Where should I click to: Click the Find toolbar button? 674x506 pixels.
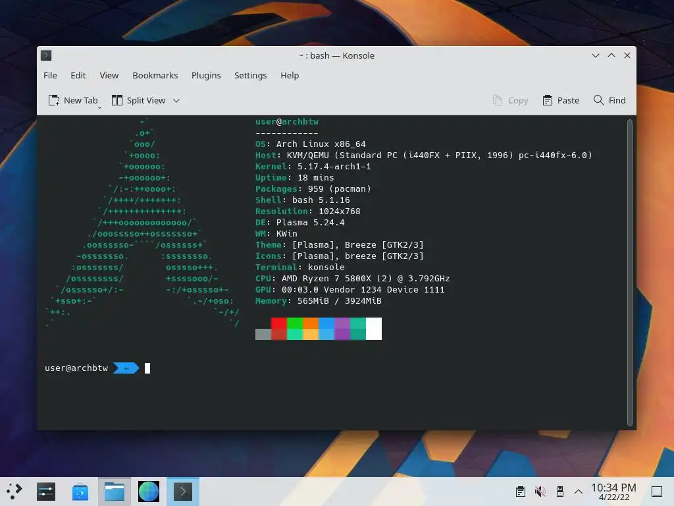click(x=609, y=100)
